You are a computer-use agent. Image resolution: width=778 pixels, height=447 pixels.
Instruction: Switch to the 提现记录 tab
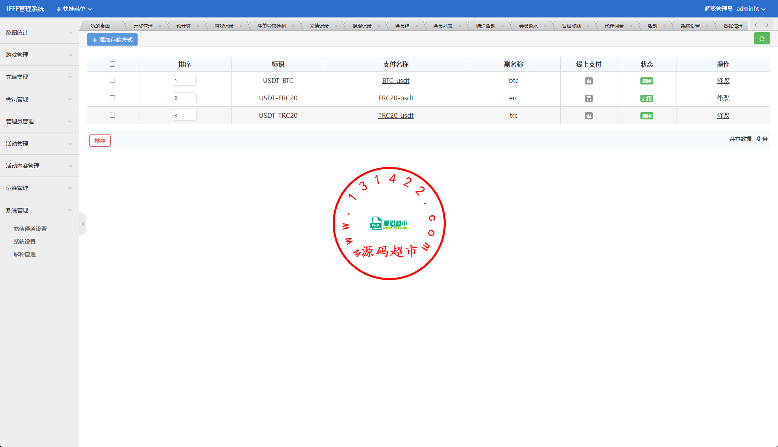tap(362, 26)
